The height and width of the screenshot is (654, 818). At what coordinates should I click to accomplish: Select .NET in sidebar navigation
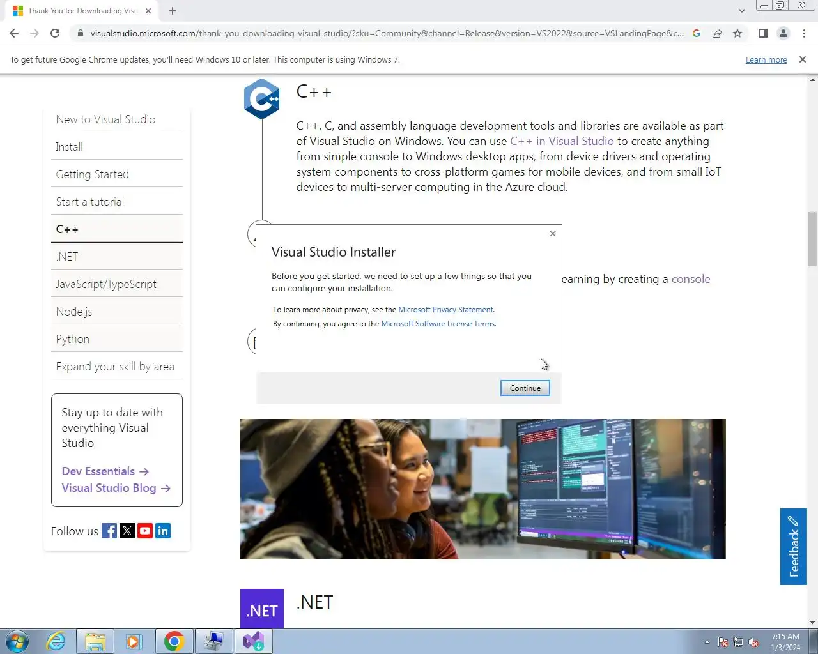click(x=117, y=257)
